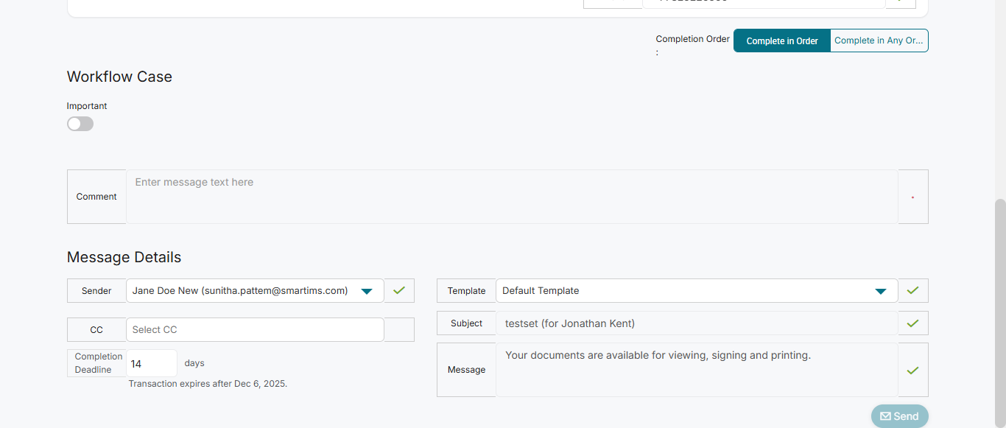
Task: Choose Complete in Any Order option
Action: pos(879,41)
